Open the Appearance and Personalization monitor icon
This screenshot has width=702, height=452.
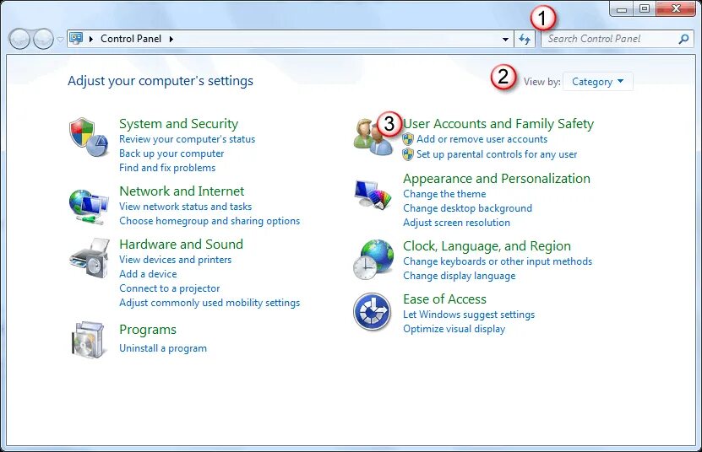(x=373, y=194)
